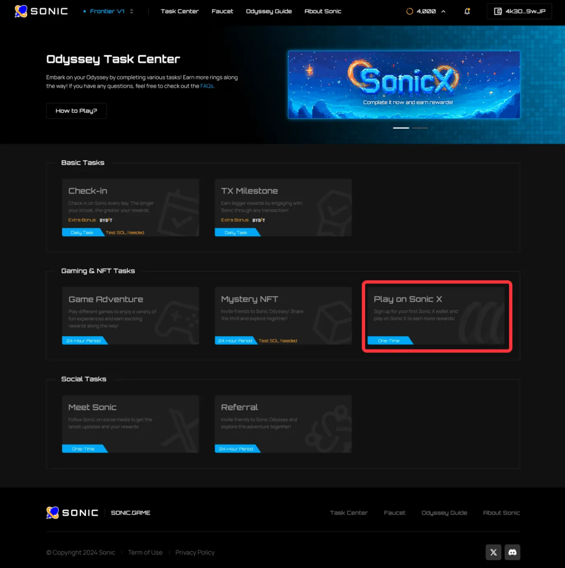Open the Game Adventure task card

[130, 316]
